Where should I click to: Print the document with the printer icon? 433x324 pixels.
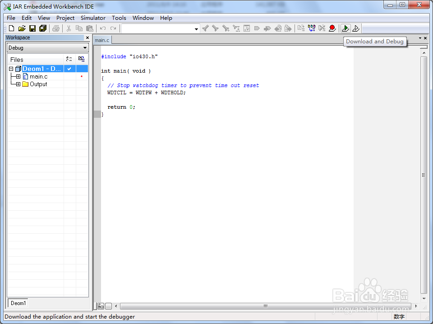[x=56, y=28]
